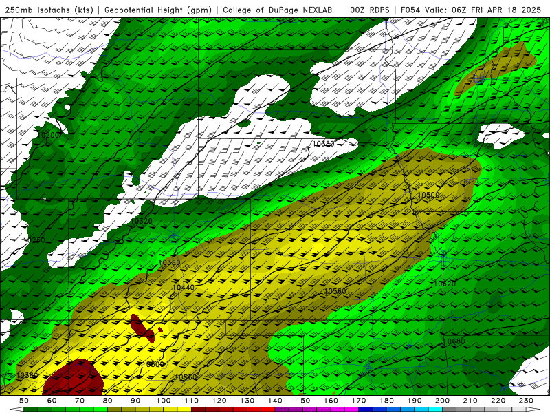Click the 10620 height contour label
550x413 pixels.
[x=445, y=284]
